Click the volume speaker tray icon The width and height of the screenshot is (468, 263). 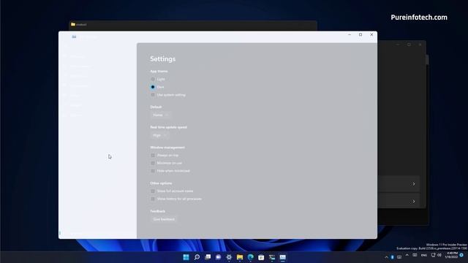click(439, 255)
